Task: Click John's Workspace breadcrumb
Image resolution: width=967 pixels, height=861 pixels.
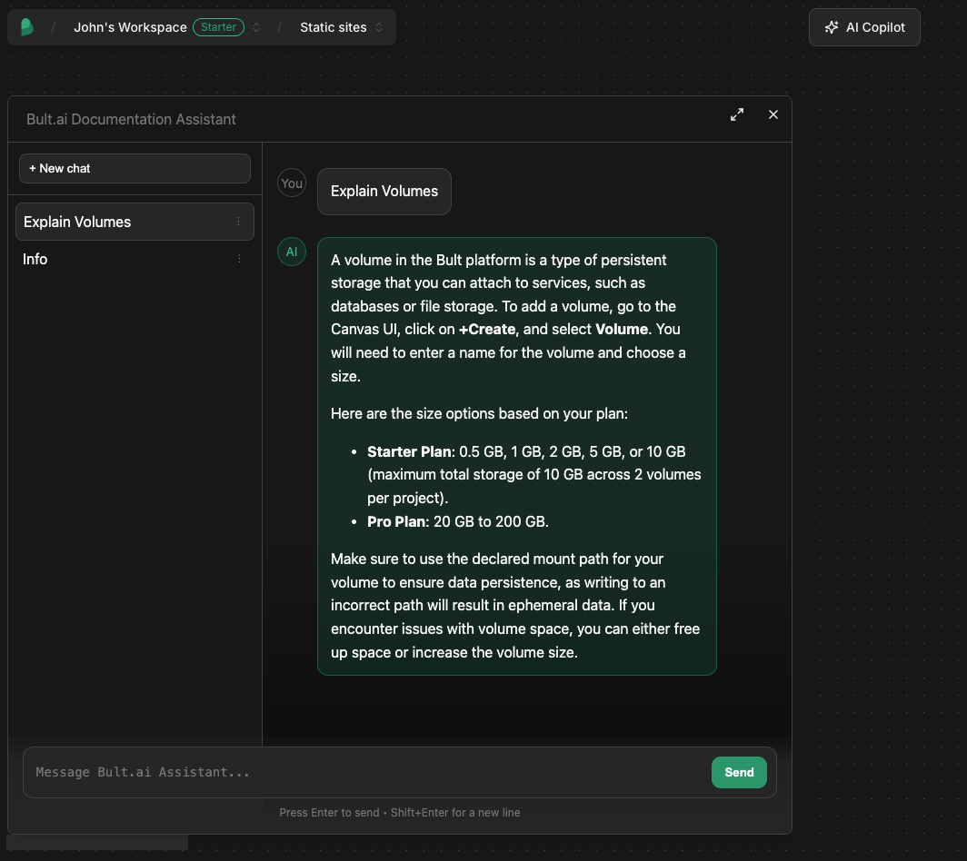Action: (x=129, y=26)
